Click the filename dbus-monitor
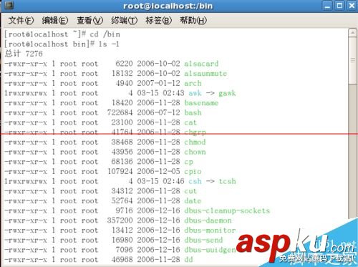358x267 pixels. click(210, 230)
